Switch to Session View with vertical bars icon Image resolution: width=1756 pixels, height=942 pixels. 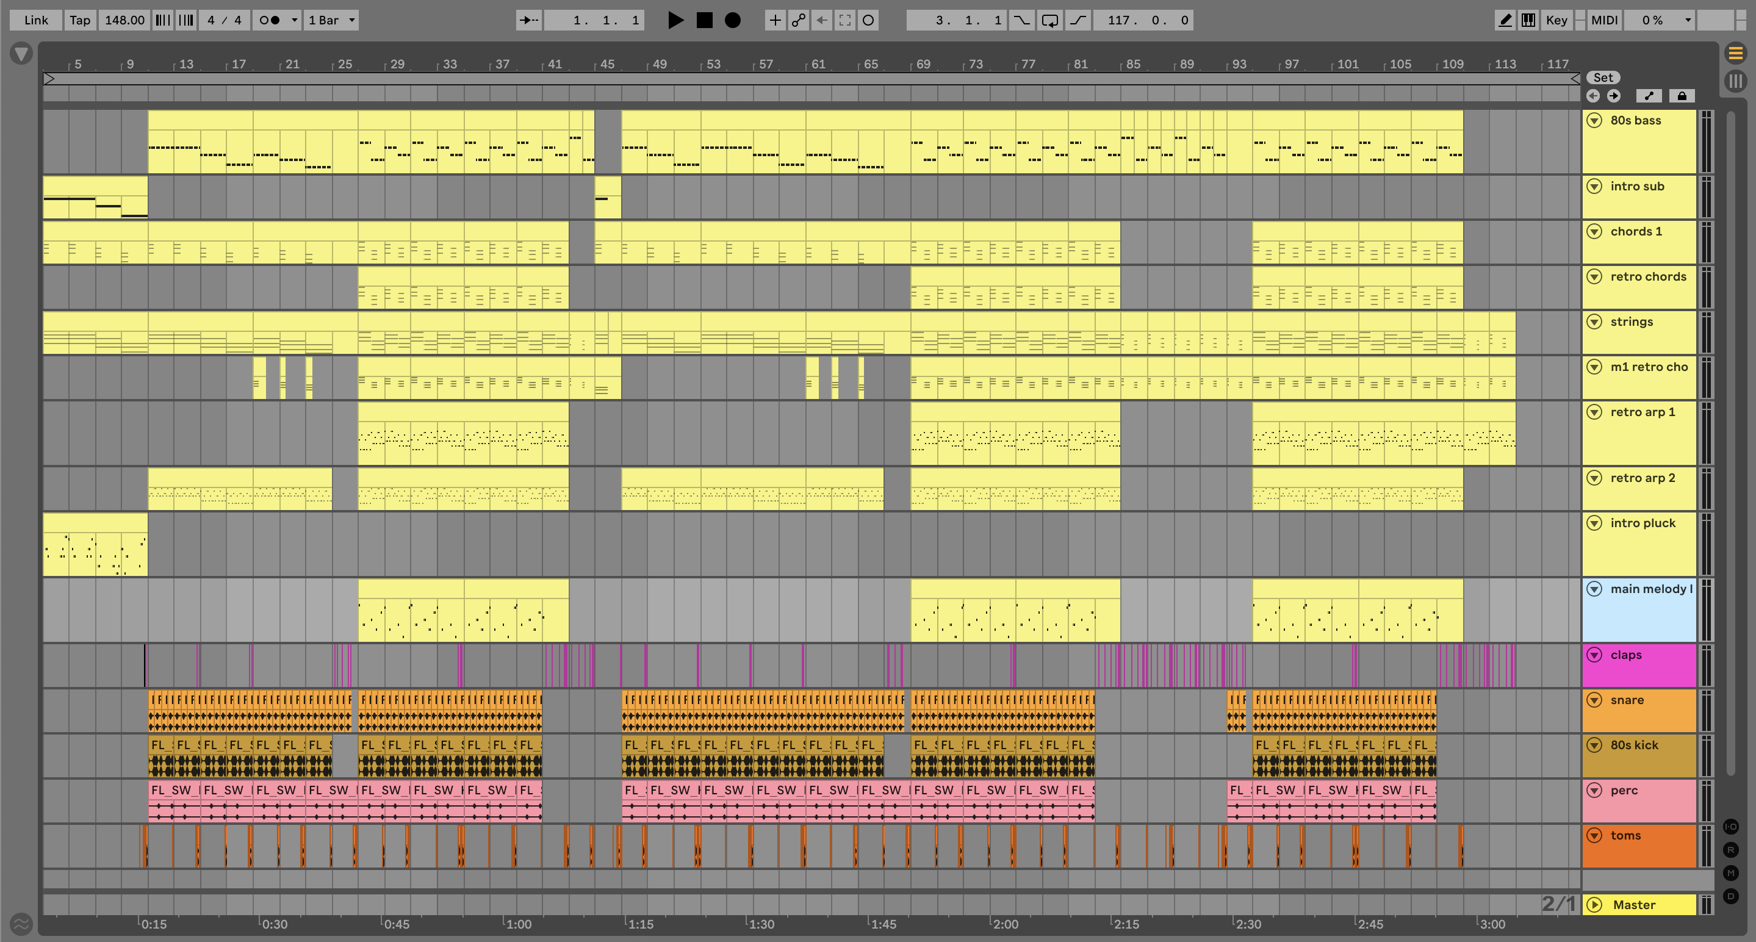[1735, 82]
